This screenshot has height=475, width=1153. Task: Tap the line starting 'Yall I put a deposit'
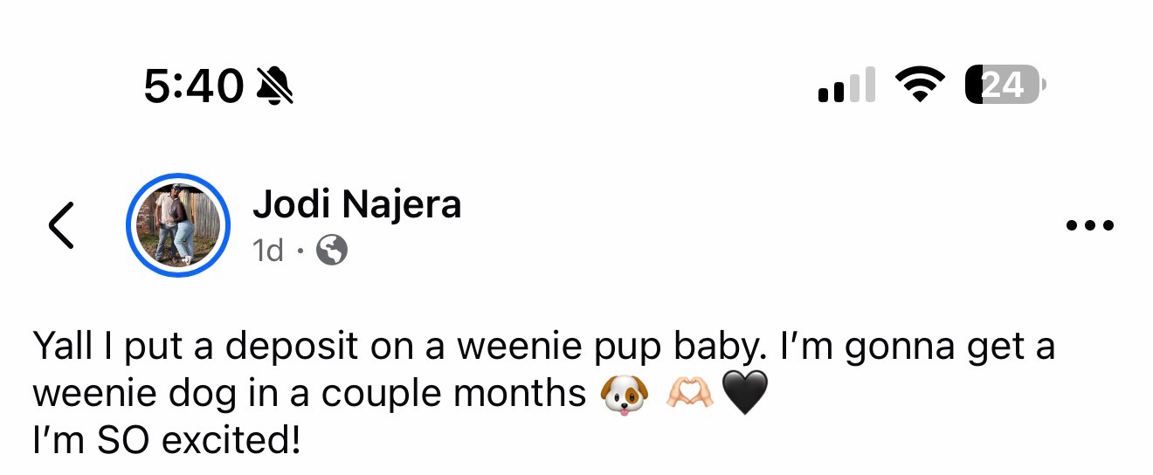click(x=543, y=348)
